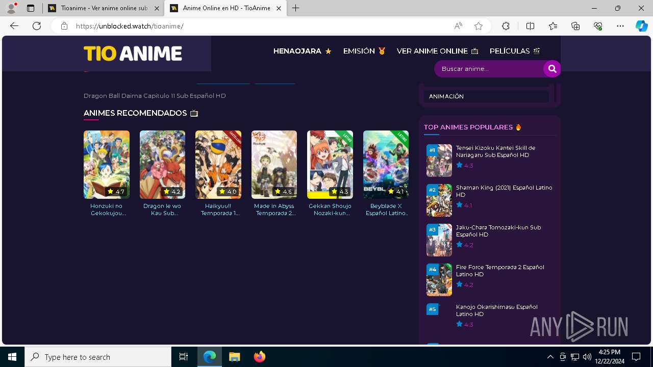653x367 pixels.
Task: Open Read aloud in address bar
Action: [458, 26]
